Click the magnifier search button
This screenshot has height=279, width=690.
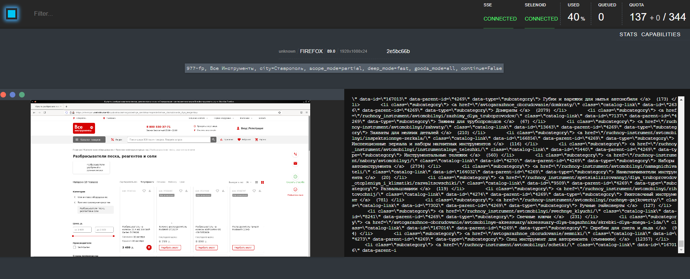click(214, 139)
